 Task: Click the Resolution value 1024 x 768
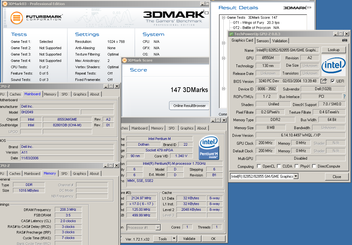(x=116, y=42)
